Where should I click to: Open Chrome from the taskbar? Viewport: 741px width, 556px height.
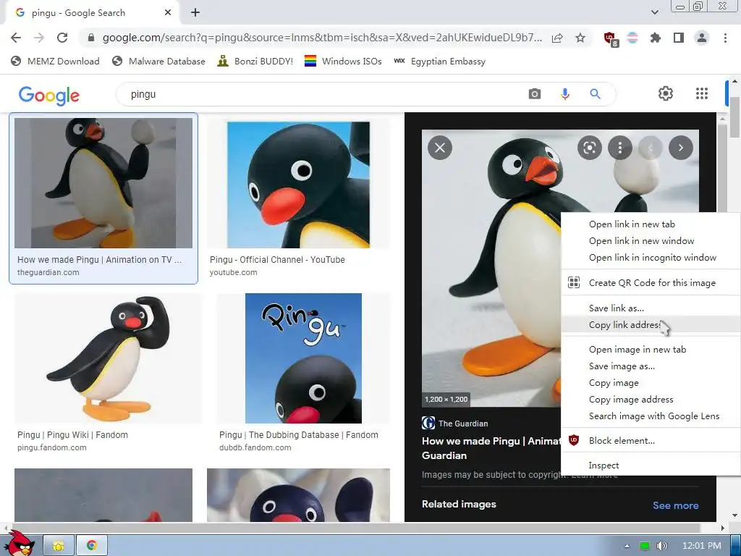92,546
